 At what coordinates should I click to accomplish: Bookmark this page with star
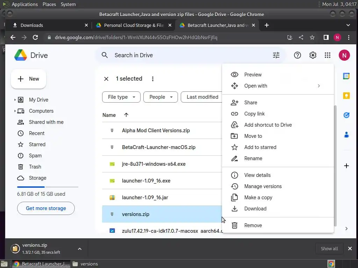point(312,37)
